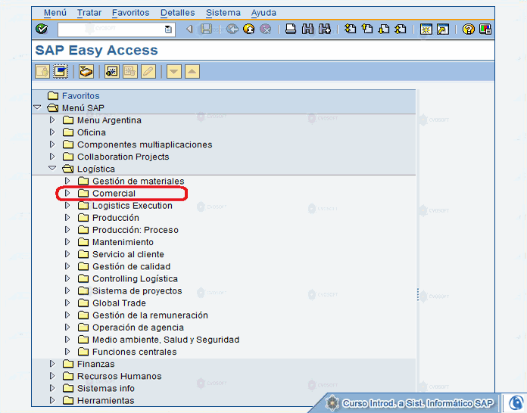Expand the Finanzas node arrow
The height and width of the screenshot is (413, 527).
(52, 364)
